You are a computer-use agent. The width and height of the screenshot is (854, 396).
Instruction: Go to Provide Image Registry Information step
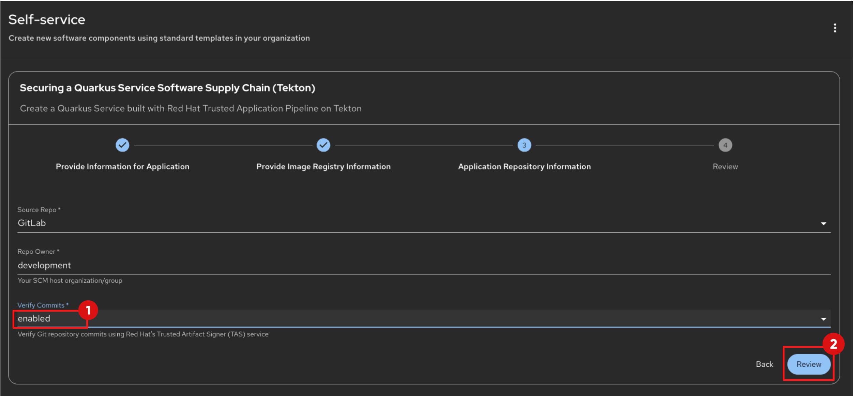323,167
